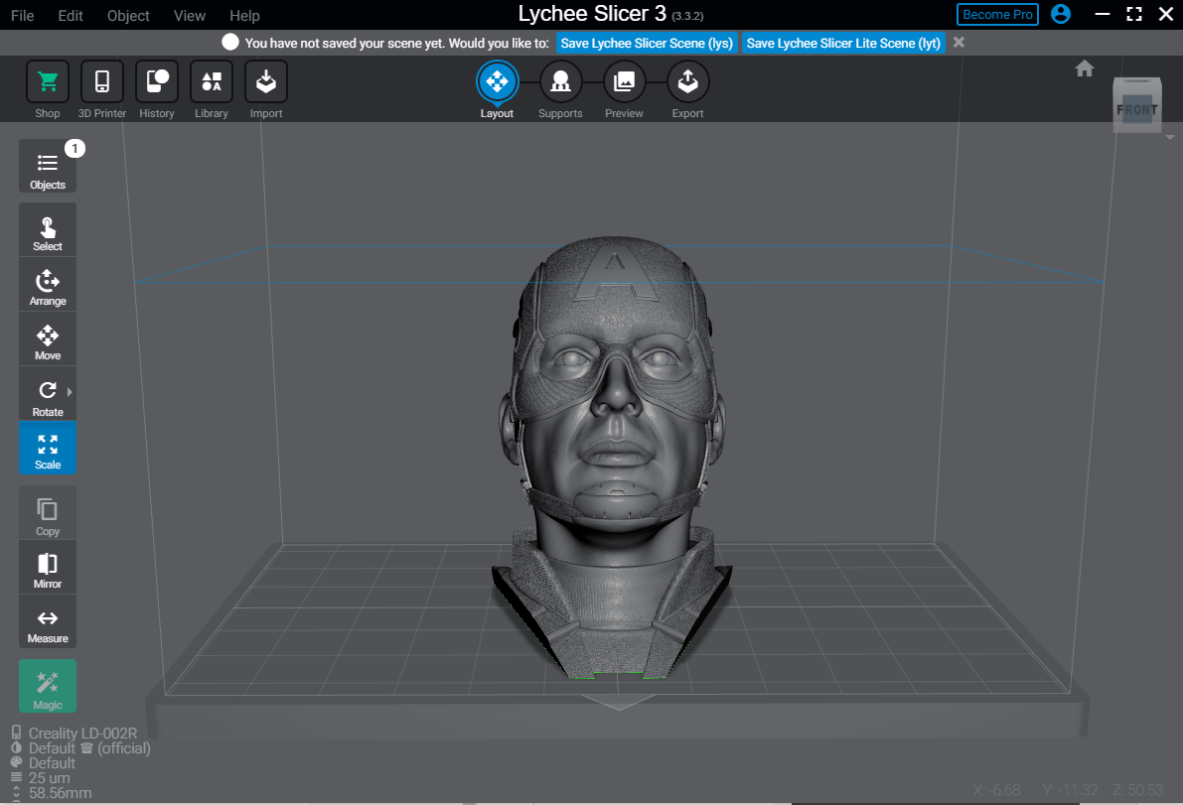This screenshot has width=1183, height=805.
Task: Activate the Select tool
Action: 48,230
